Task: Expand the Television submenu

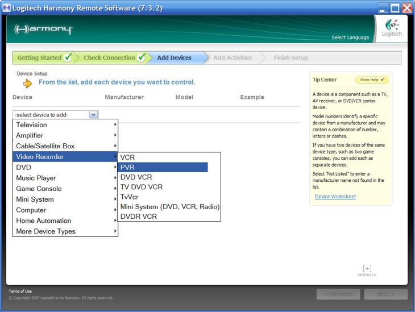Action: [65, 124]
